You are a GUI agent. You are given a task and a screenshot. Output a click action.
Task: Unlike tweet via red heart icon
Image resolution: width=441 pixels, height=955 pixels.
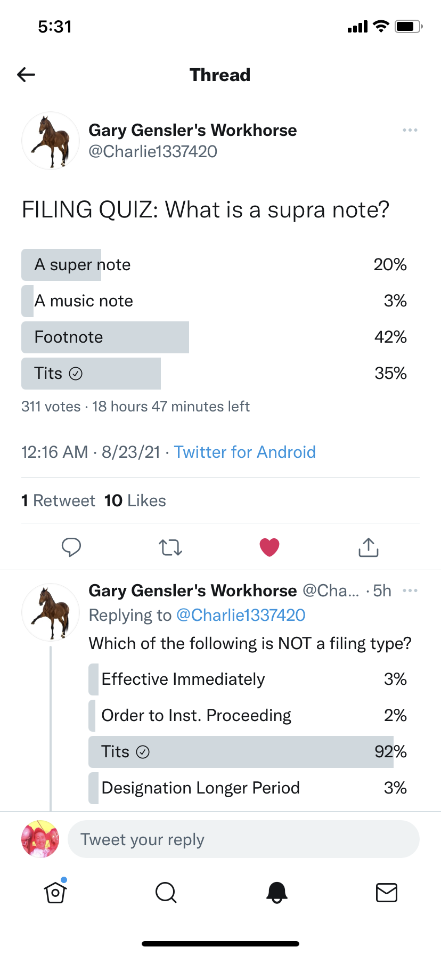269,547
